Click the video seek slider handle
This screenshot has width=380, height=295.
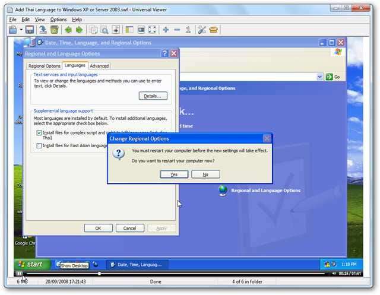[99, 274]
